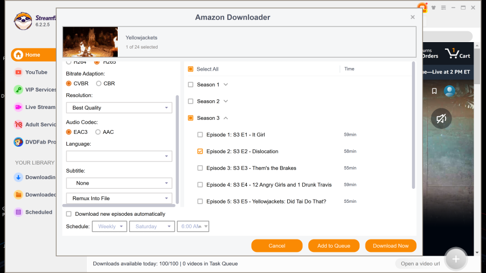Screen dimensions: 486x273
Task: Select CVBR bitrate adaption
Action: pos(69,84)
